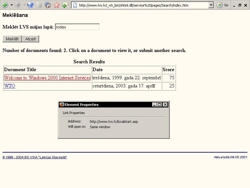Open the WTO search result link
Screen dimensions: 250x188
[10, 86]
